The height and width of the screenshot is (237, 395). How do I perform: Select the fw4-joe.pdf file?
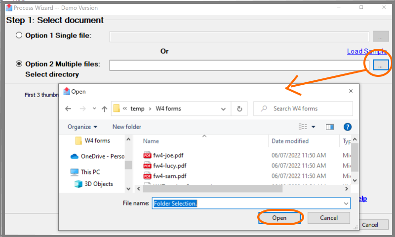[x=168, y=155]
